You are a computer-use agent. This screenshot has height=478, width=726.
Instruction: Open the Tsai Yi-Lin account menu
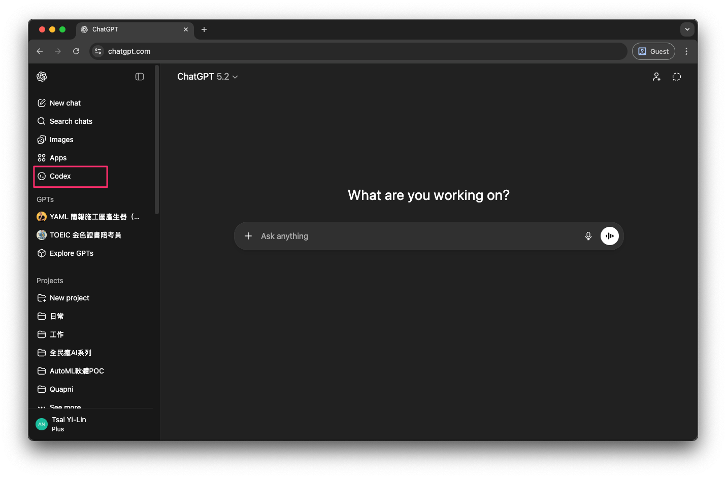[69, 424]
